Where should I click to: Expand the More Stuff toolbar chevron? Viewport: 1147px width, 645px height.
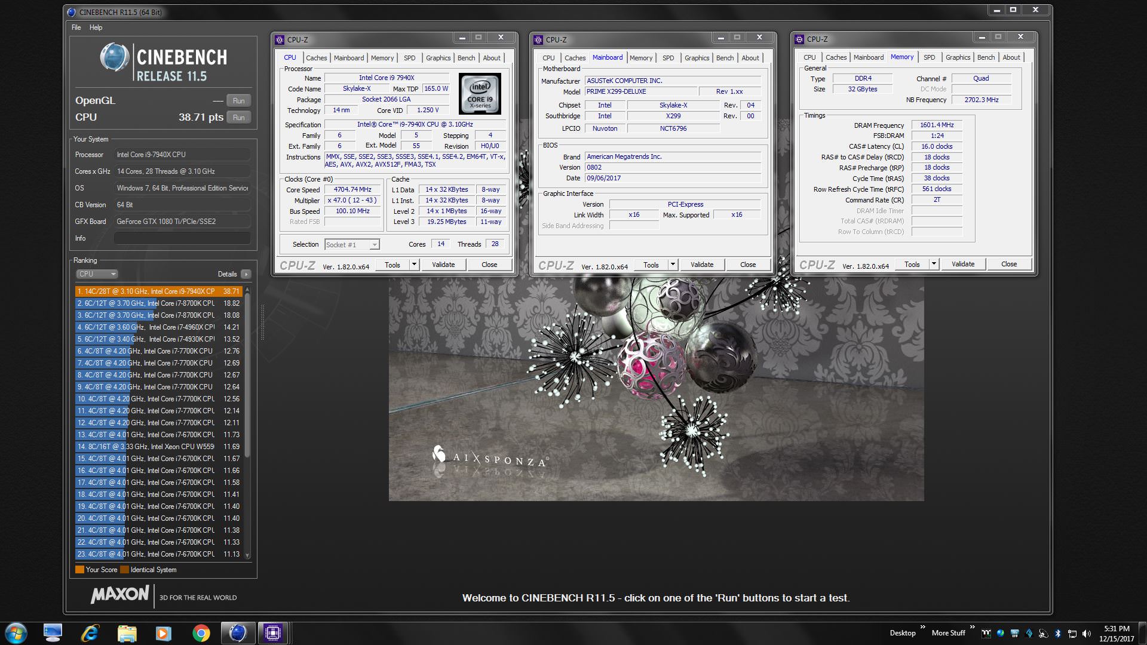(x=972, y=627)
